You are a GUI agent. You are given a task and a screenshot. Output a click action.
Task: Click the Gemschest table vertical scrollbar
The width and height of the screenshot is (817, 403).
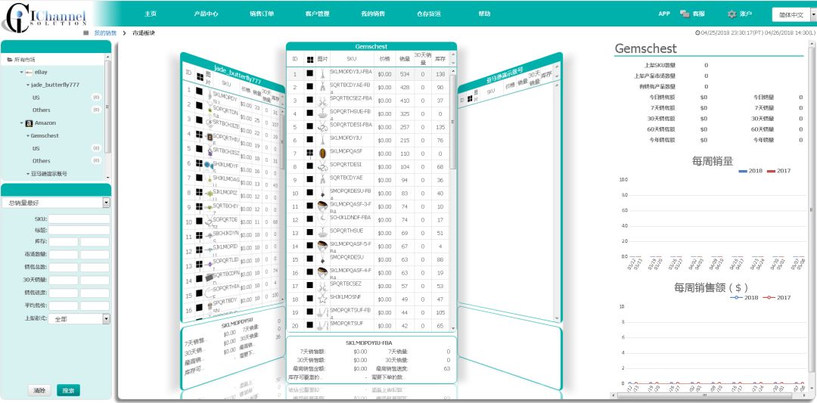(x=453, y=122)
